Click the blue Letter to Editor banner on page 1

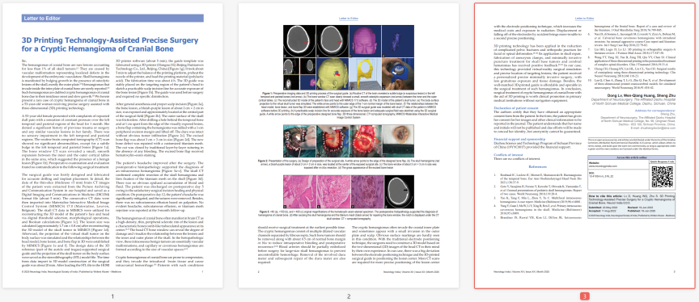(112, 19)
